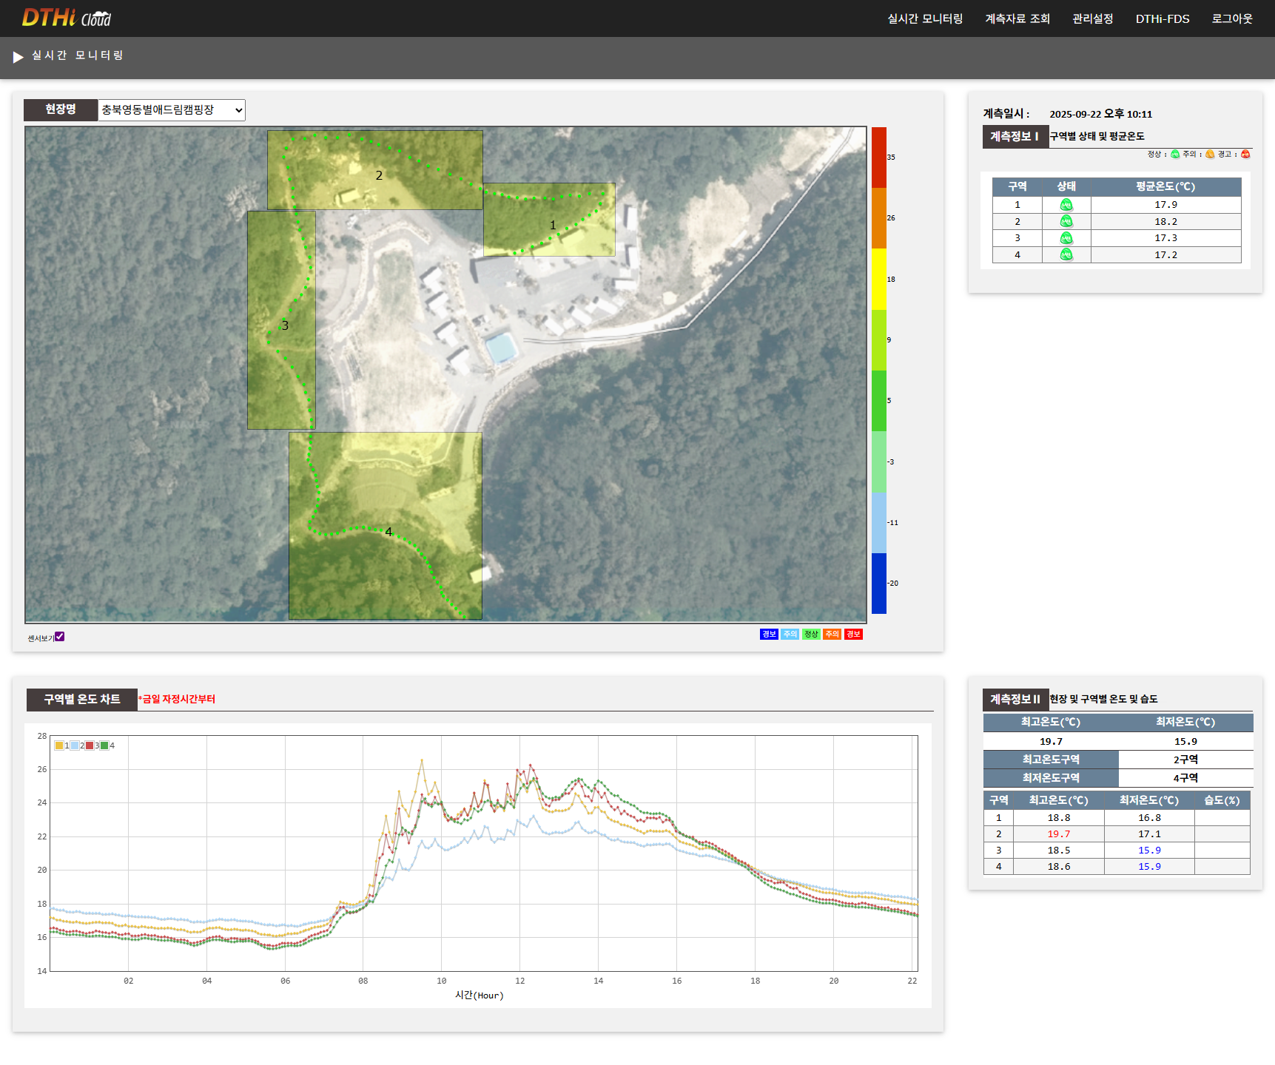Click the red 경고 legend status icon

pyautogui.click(x=1245, y=155)
